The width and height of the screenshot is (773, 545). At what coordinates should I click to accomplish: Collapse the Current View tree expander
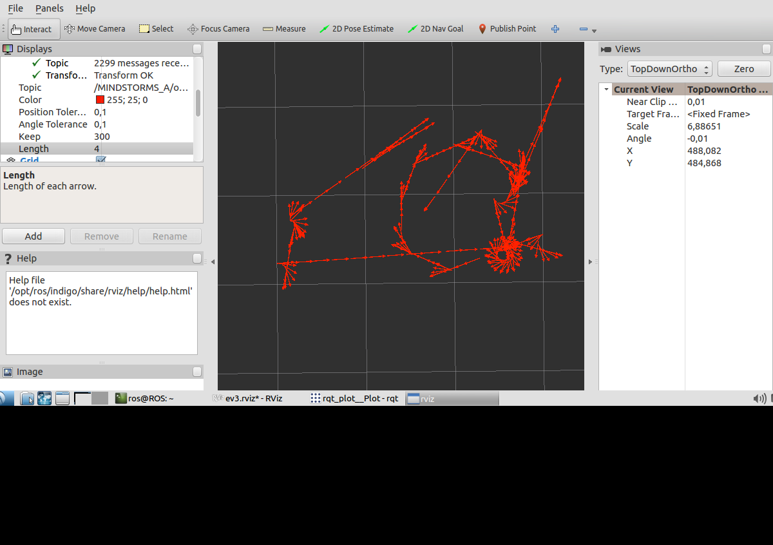[x=606, y=90]
